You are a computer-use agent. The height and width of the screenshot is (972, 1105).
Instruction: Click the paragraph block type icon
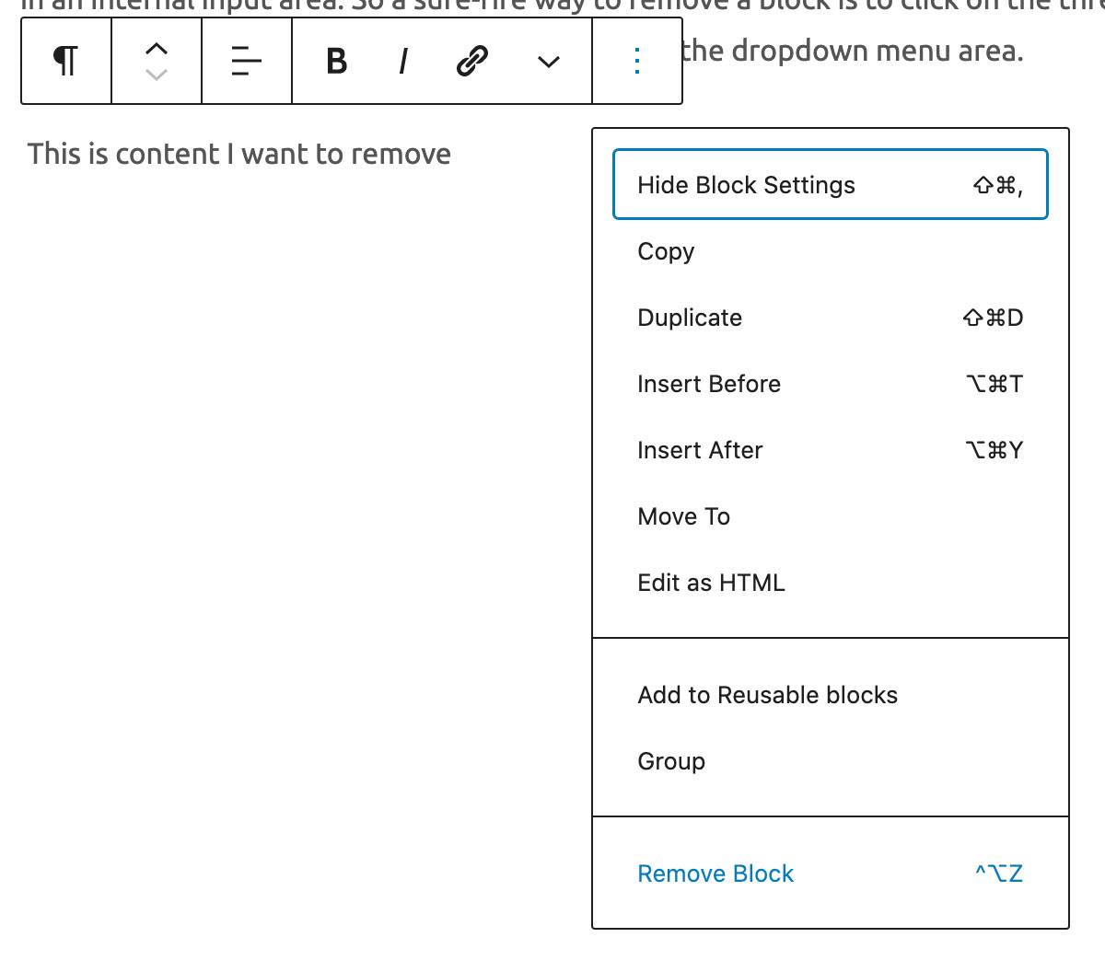pos(65,61)
